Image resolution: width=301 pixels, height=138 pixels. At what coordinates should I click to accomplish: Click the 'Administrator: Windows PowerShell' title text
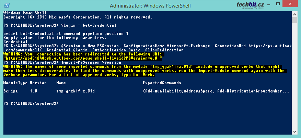[x=148, y=5]
